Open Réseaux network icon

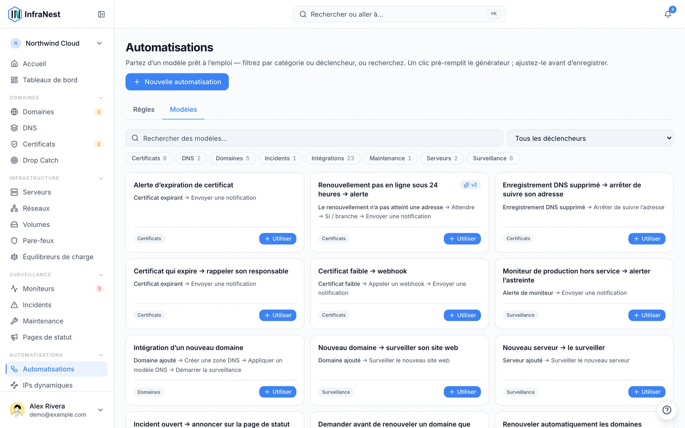pyautogui.click(x=14, y=208)
